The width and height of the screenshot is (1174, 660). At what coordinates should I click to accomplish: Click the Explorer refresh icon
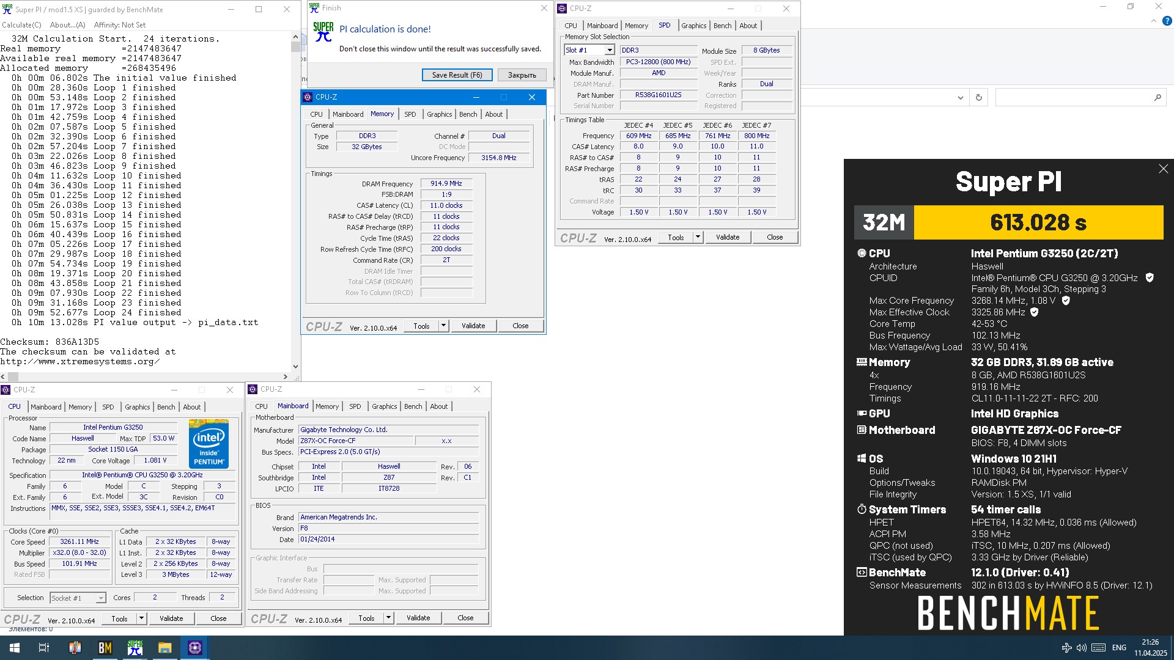(x=978, y=98)
